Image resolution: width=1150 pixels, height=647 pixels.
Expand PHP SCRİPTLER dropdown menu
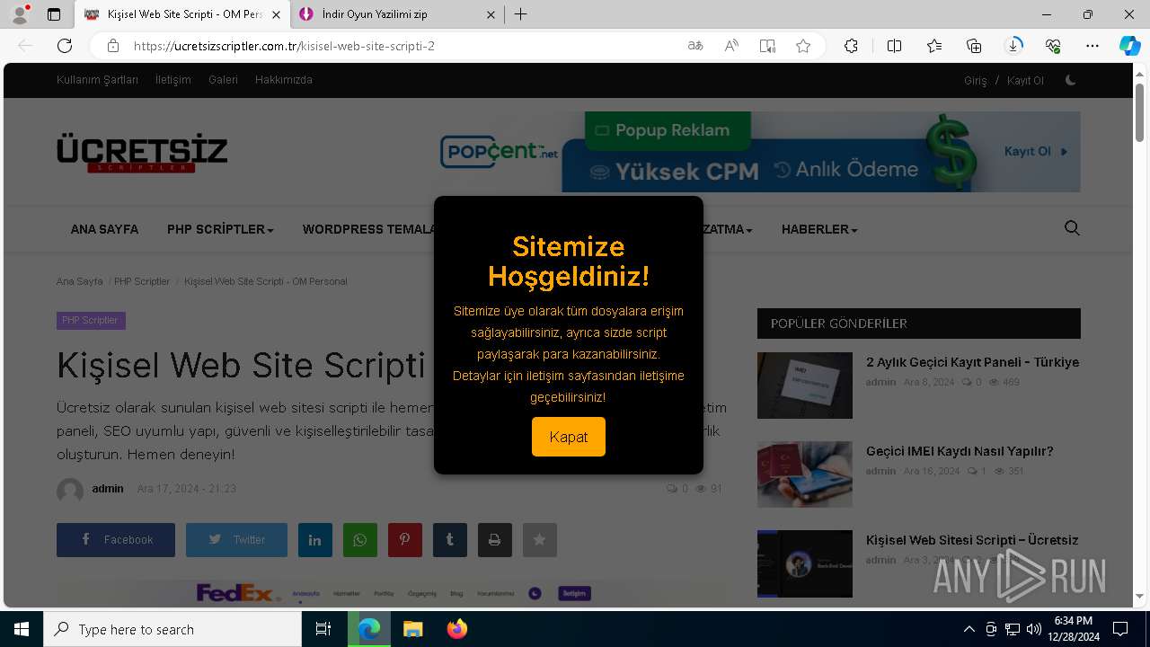(220, 229)
